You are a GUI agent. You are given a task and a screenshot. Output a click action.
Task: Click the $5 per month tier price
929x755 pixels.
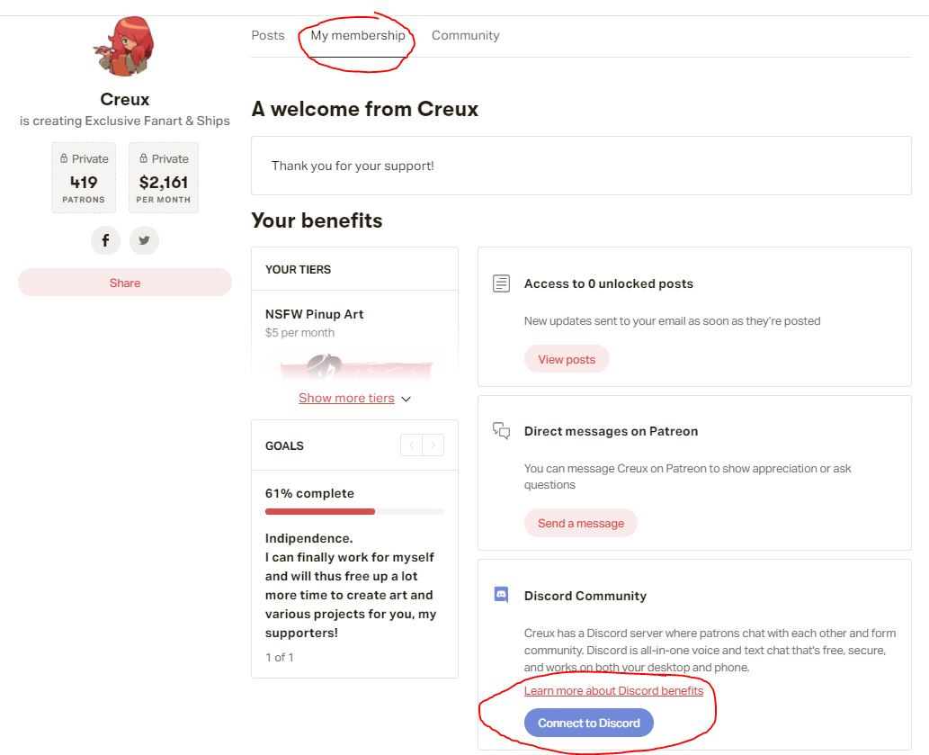pyautogui.click(x=299, y=333)
